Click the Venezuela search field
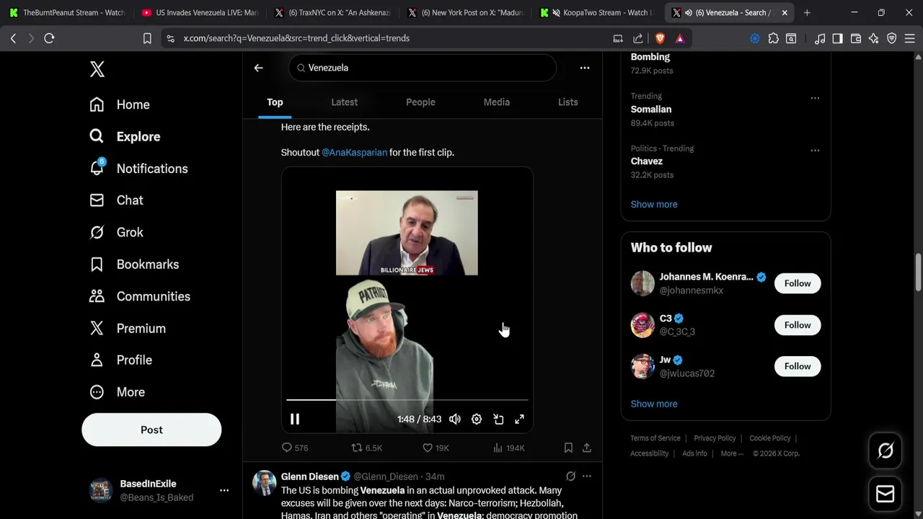This screenshot has height=519, width=923. point(423,68)
